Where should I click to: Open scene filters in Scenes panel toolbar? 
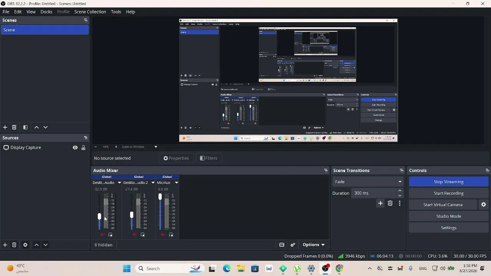pos(25,127)
